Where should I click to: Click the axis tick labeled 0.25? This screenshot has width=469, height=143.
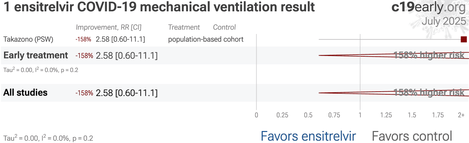(x=282, y=115)
